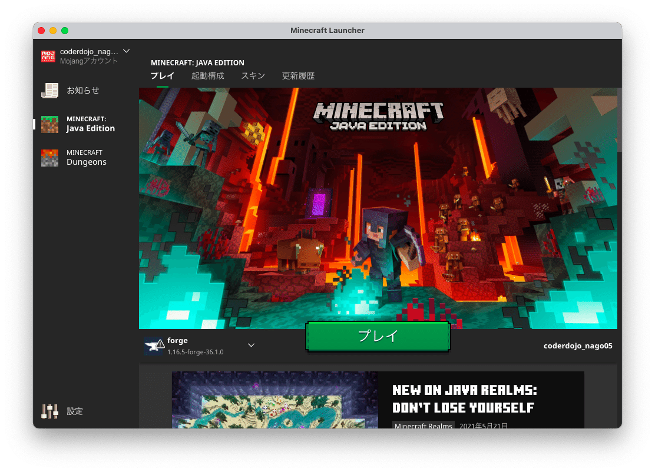The height and width of the screenshot is (472, 655).
Task: Expand the coderdojo_nag account dropdown
Action: [126, 51]
